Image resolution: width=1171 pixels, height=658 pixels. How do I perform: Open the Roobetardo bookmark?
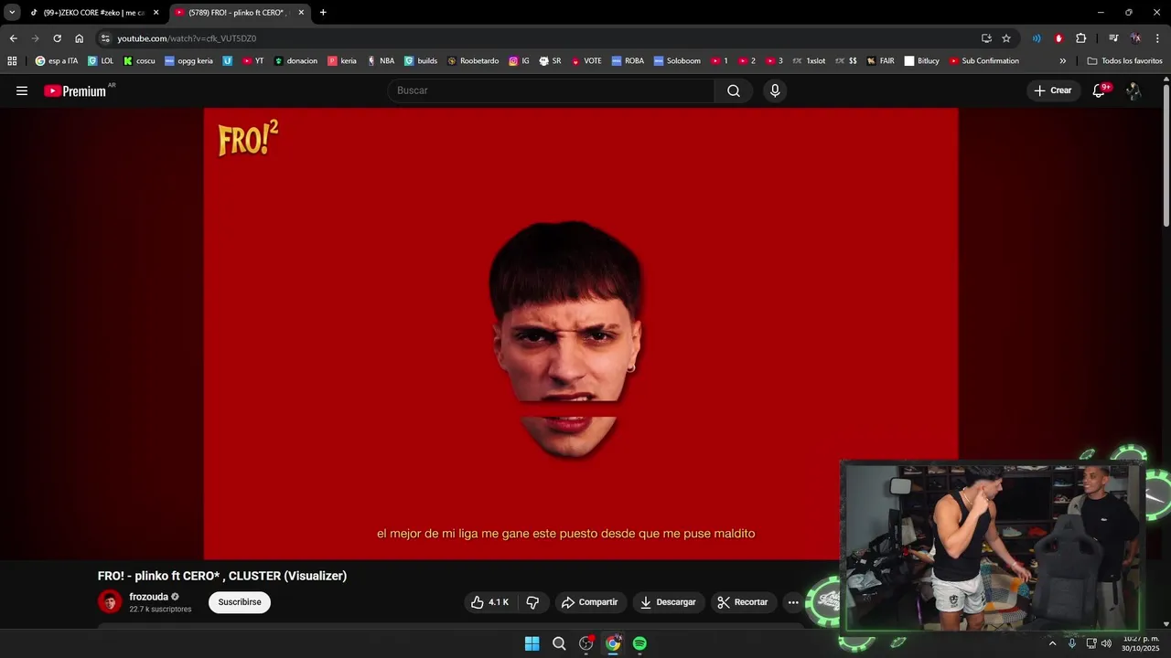473,61
